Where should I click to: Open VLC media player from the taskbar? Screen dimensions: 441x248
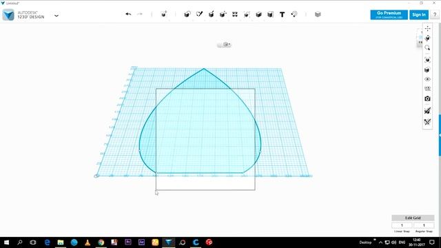[88, 242]
